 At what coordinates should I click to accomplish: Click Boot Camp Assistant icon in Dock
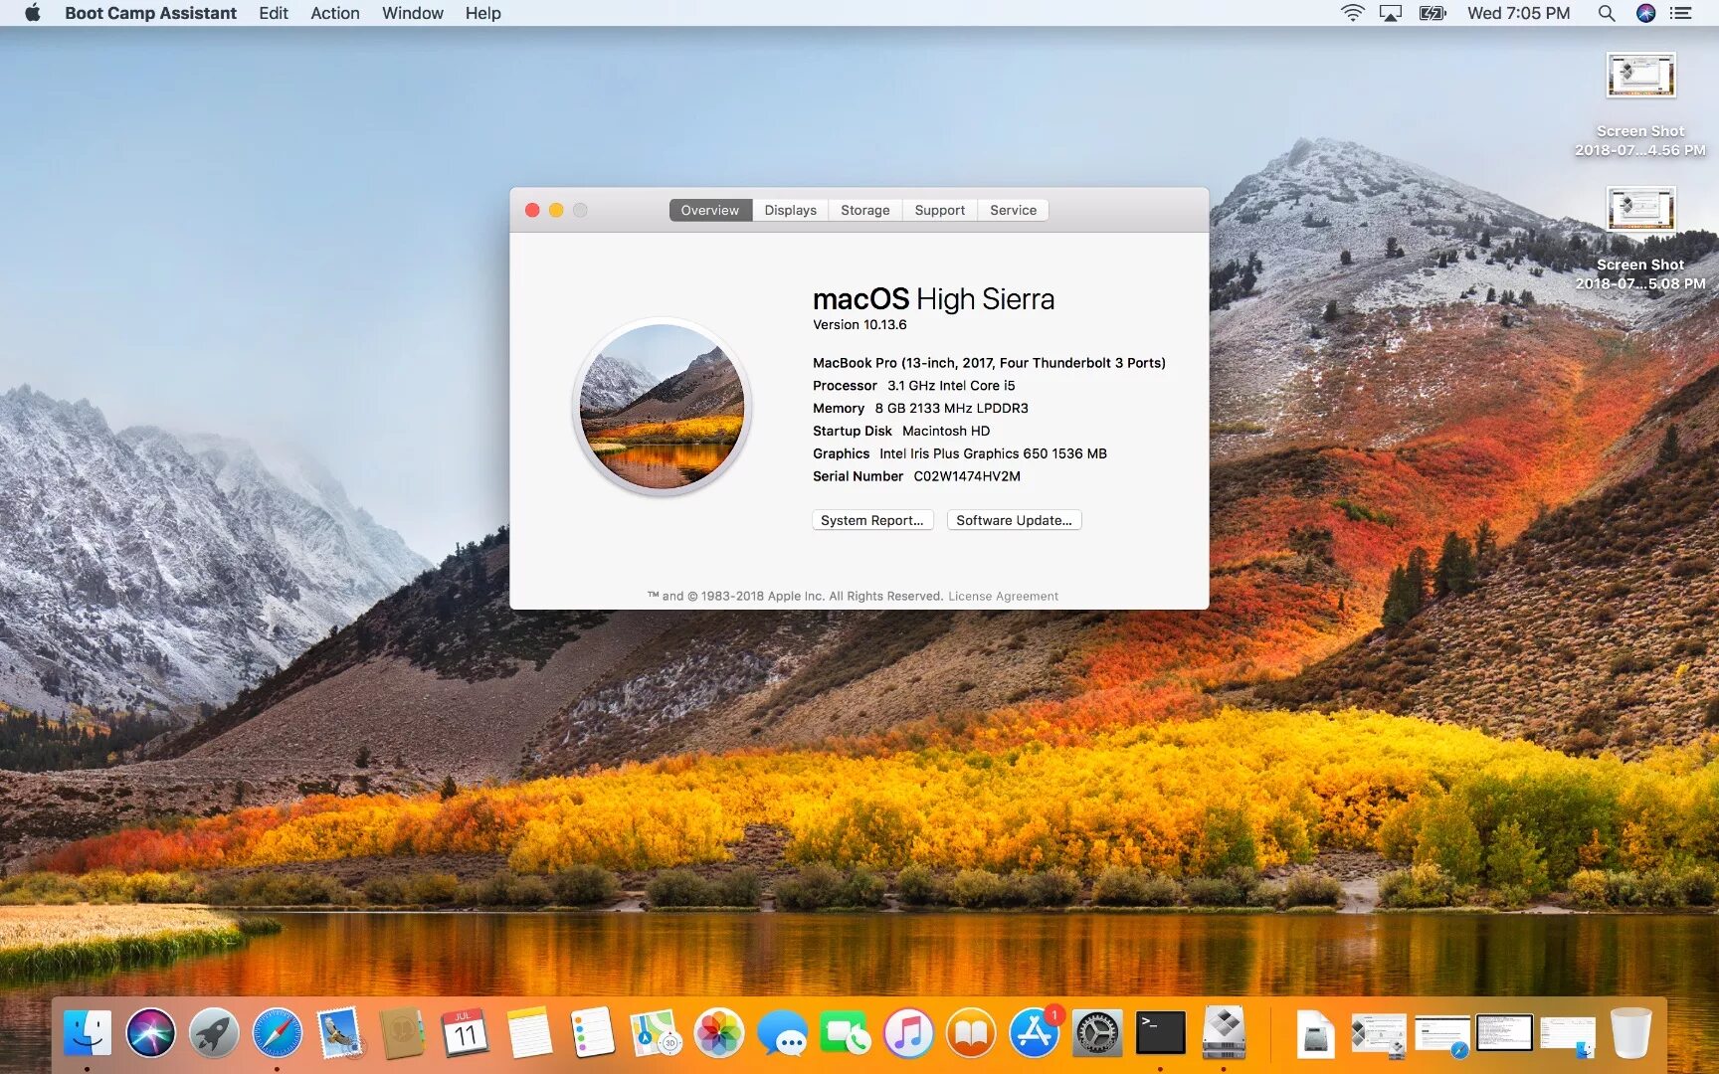coord(1224,1033)
